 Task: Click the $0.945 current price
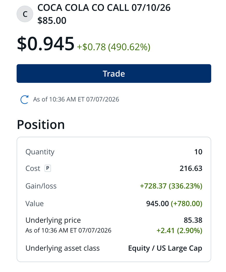[46, 44]
